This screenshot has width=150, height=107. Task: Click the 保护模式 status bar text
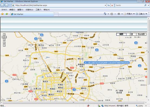pos(122,106)
